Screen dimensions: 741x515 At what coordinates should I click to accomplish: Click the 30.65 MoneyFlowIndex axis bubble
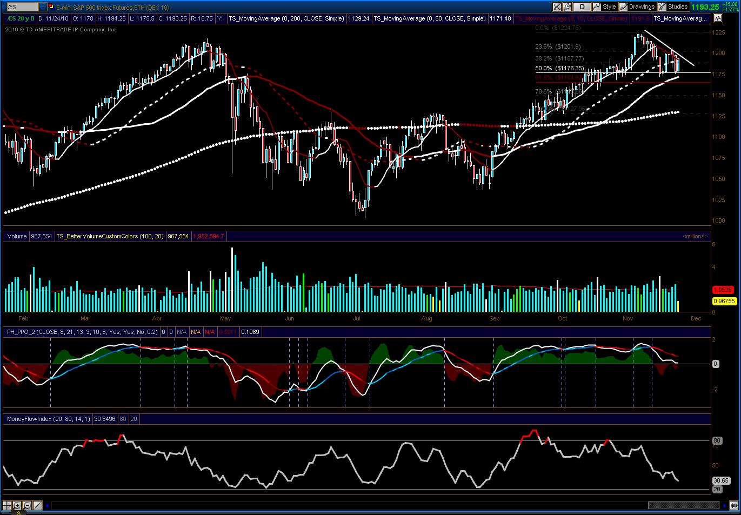coord(721,480)
